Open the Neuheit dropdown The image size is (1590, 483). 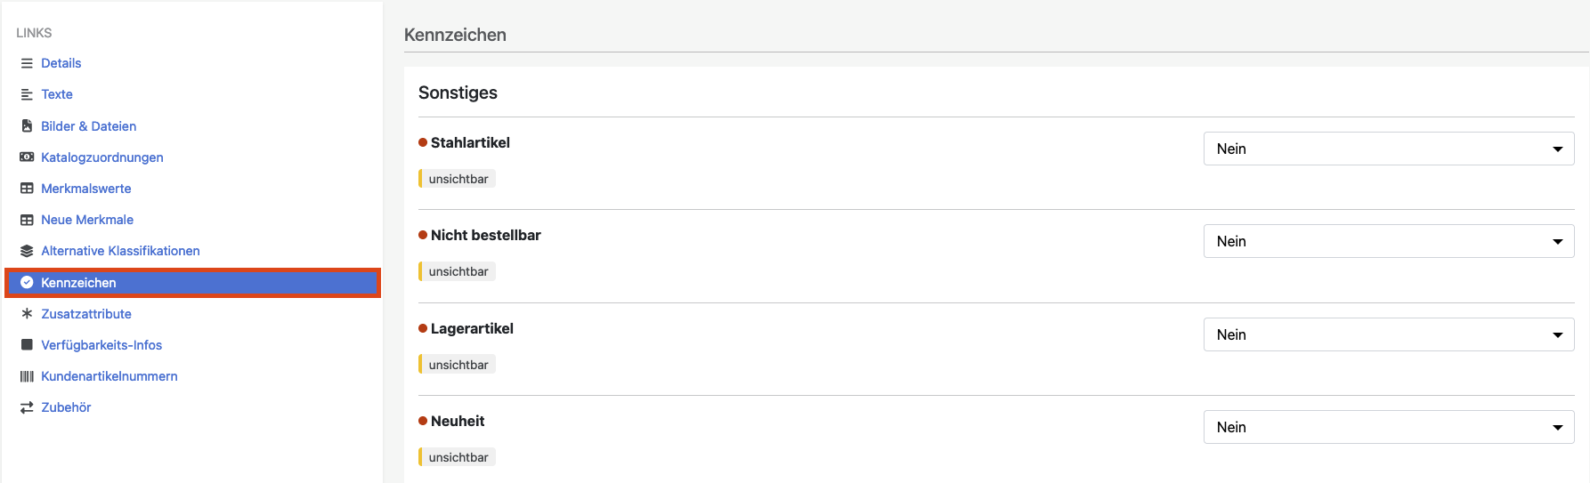pyautogui.click(x=1388, y=427)
